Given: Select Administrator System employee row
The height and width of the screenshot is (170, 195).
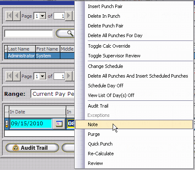Looking at the screenshot, I should (x=39, y=56).
